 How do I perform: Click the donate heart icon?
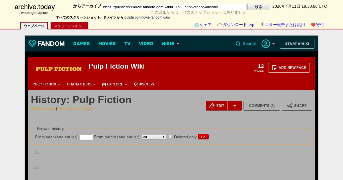point(313,25)
